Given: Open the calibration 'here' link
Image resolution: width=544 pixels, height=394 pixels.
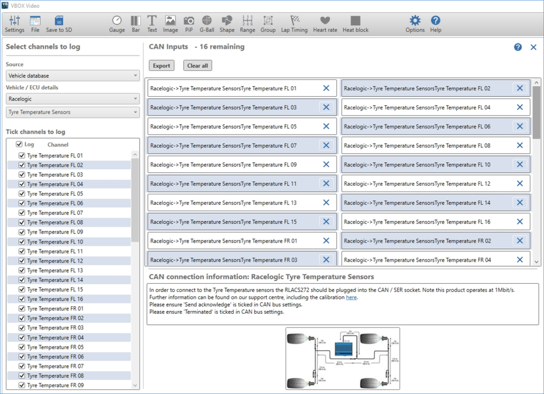Looking at the screenshot, I should coord(351,297).
